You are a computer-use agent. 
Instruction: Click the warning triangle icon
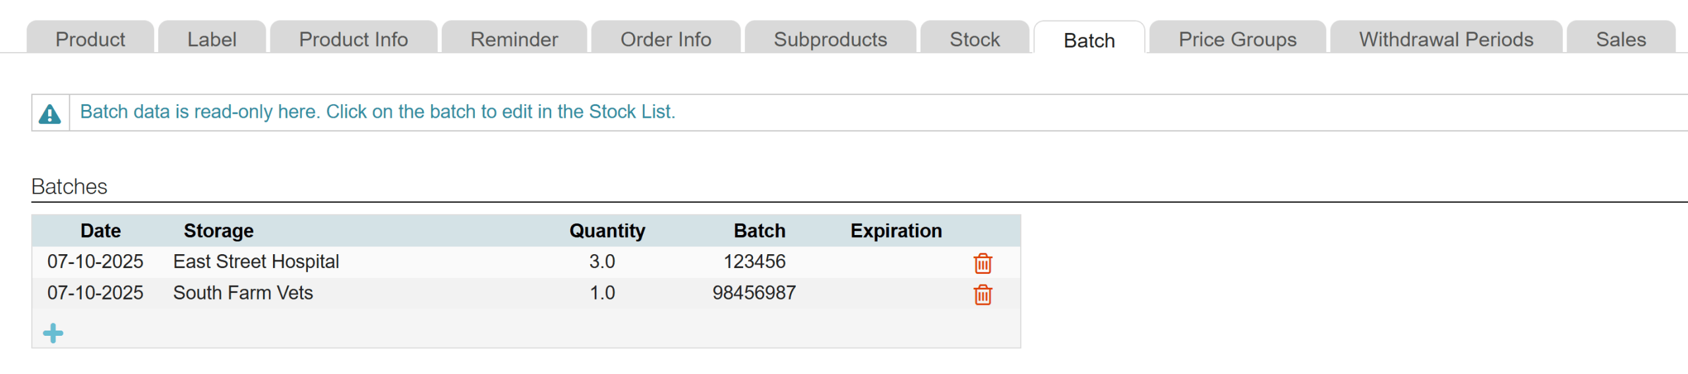(50, 114)
